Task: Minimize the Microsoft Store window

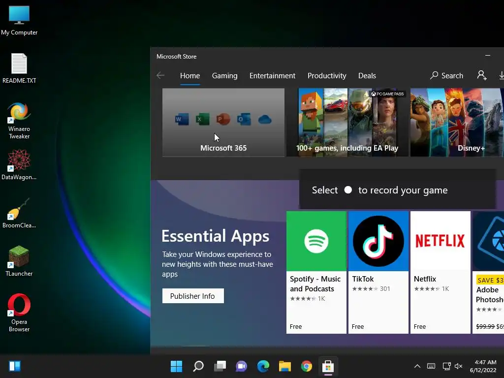Action: [x=488, y=56]
